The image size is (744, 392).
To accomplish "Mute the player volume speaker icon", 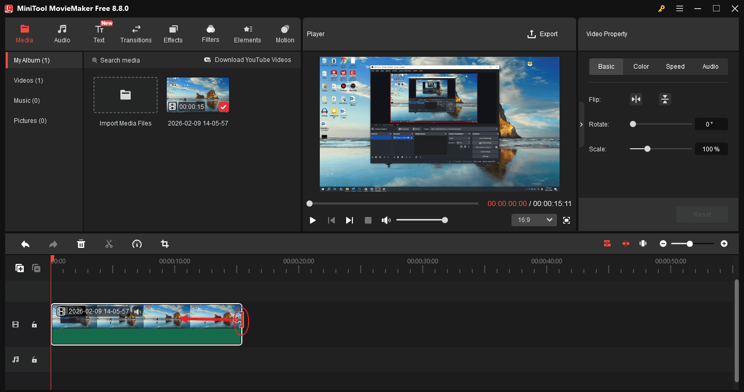I will 386,220.
